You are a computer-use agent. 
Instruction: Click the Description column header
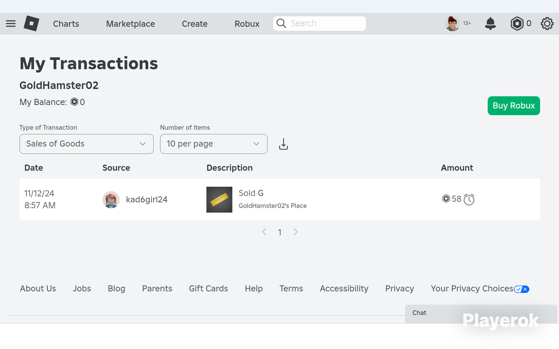pos(230,168)
